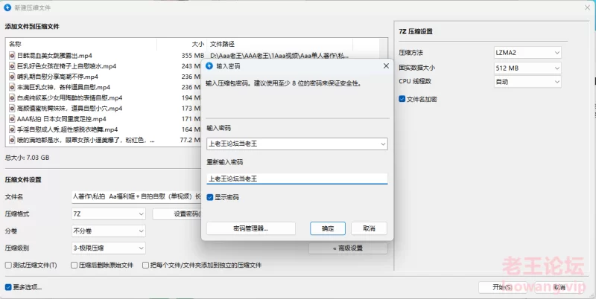
Task: Open the 压缩级别 3-极限压缩 dropdown
Action: pos(108,248)
